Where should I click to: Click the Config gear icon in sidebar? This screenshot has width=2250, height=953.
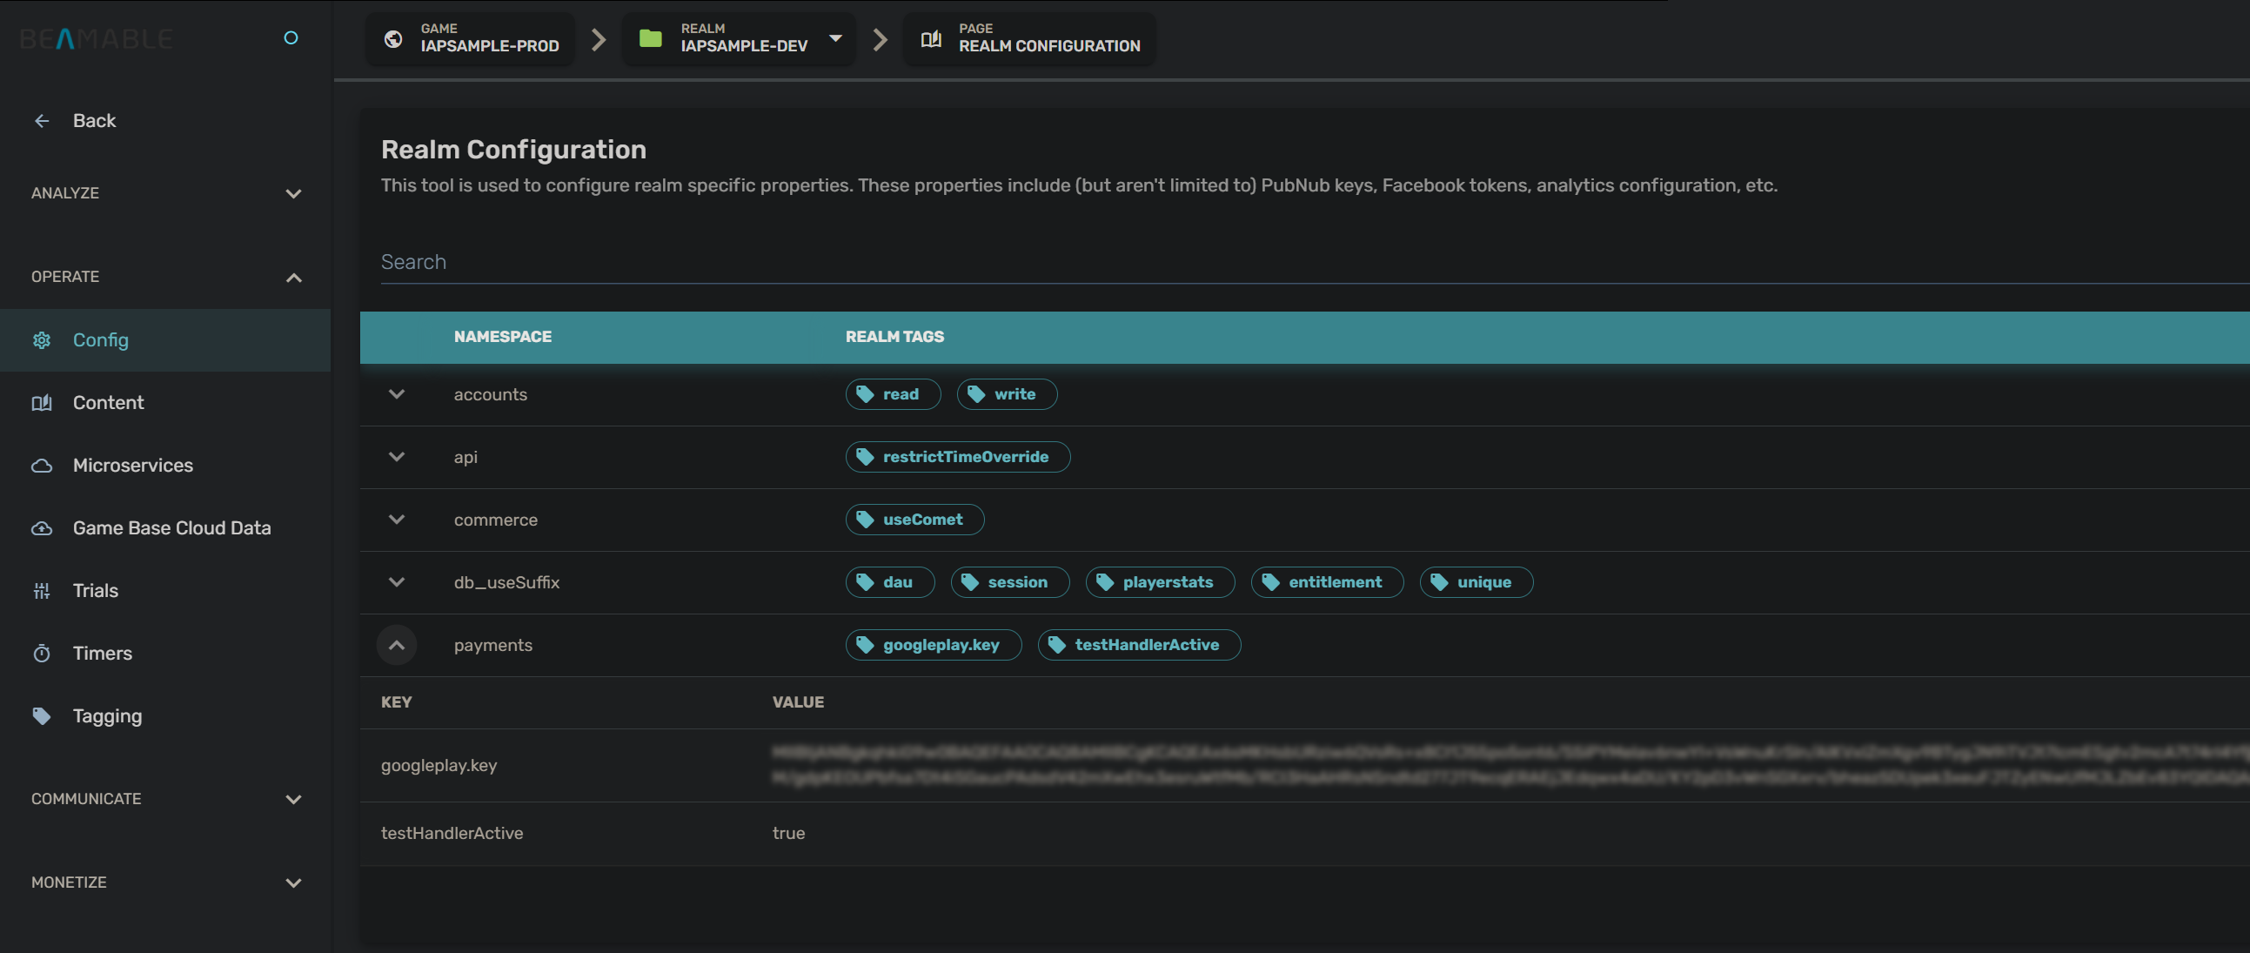(42, 339)
